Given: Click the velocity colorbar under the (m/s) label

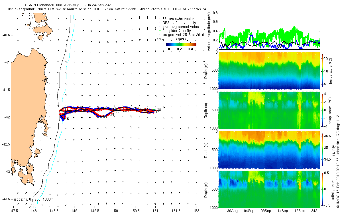Looking at the screenshot, I should [181, 44].
